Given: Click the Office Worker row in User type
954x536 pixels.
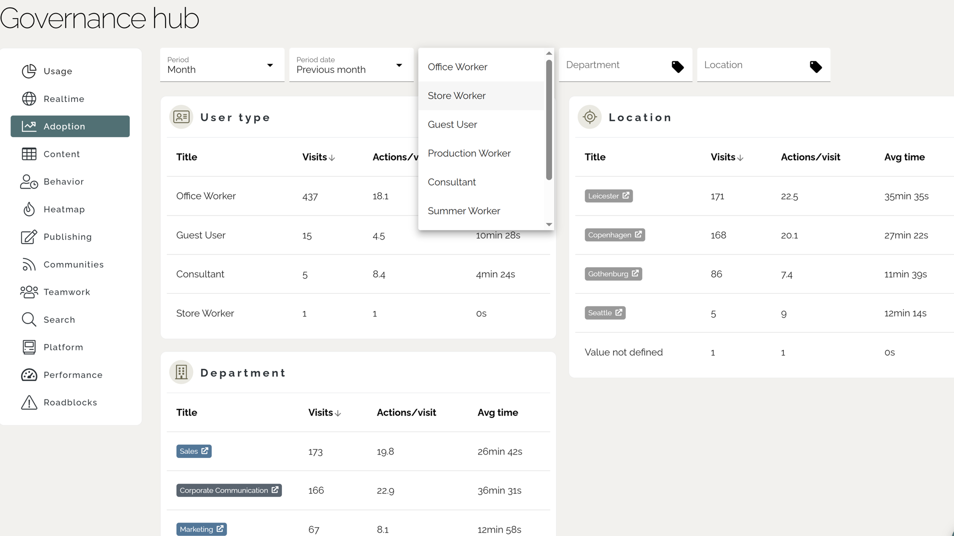Looking at the screenshot, I should pyautogui.click(x=358, y=196).
